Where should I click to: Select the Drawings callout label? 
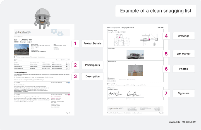click(183, 36)
